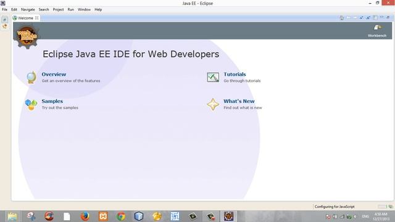The width and height of the screenshot is (395, 222).
Task: Open the Project menu
Action: click(x=58, y=10)
